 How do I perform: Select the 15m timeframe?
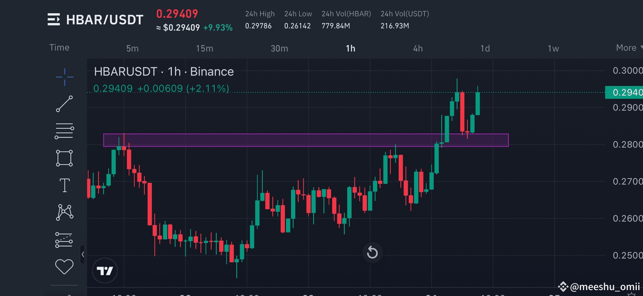[x=204, y=48]
